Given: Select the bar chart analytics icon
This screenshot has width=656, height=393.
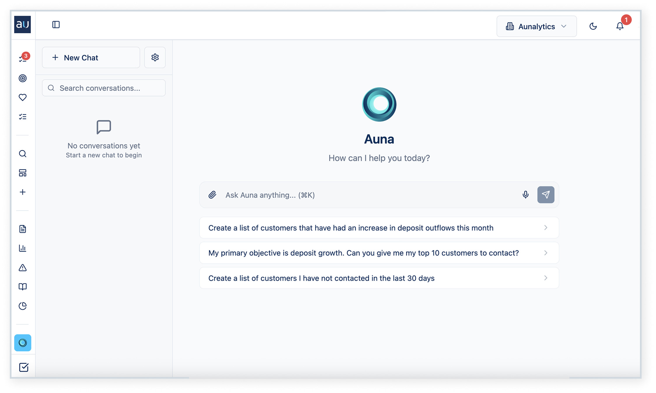Looking at the screenshot, I should point(23,248).
